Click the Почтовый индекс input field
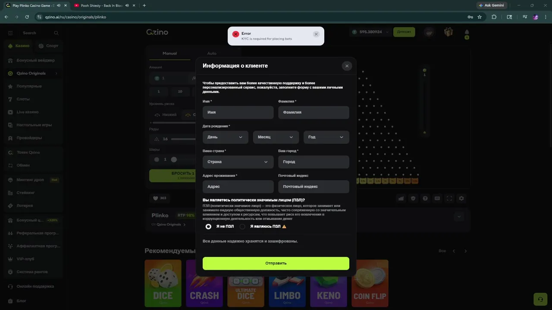The height and width of the screenshot is (310, 552). point(314,187)
